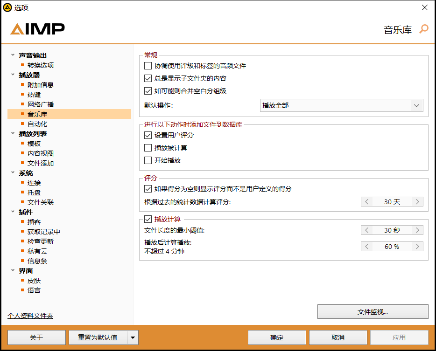The height and width of the screenshot is (351, 436).
Task: Open the 个人资料文件夹 link
Action: pos(30,316)
